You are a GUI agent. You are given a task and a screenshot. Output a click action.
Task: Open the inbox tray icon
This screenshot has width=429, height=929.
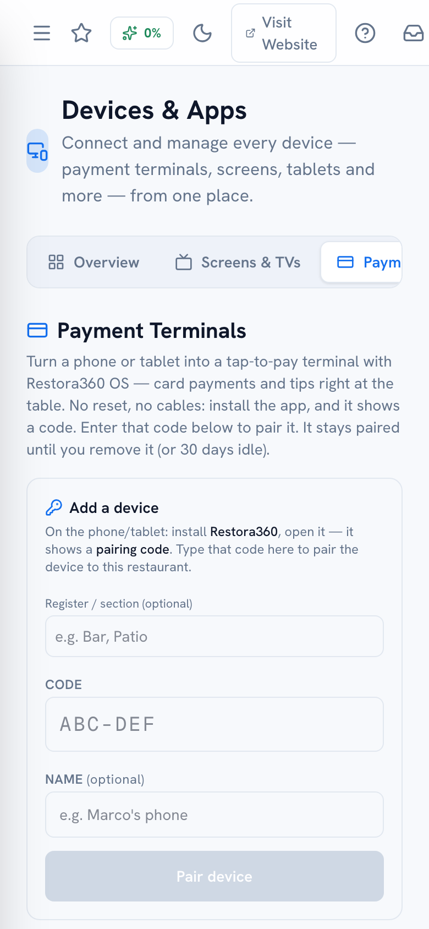[414, 33]
